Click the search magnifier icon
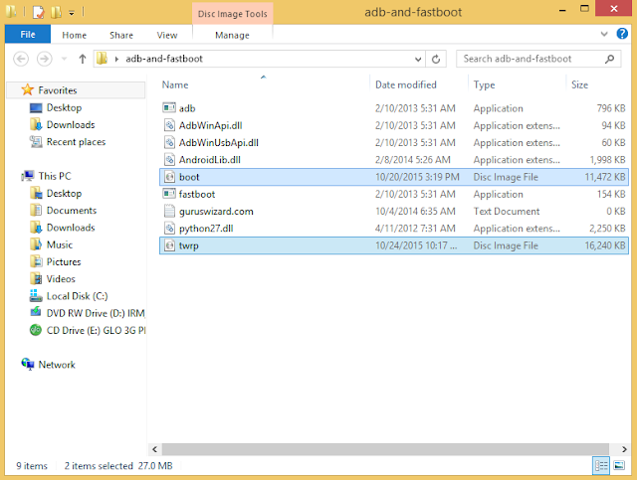Viewport: 637px width, 480px height. 609,60
